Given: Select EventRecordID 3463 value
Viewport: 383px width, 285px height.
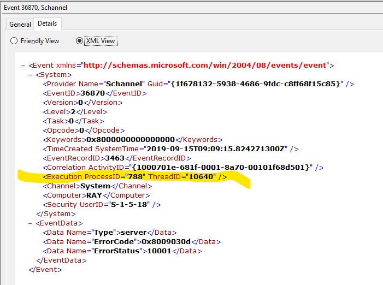Looking at the screenshot, I should point(115,158).
